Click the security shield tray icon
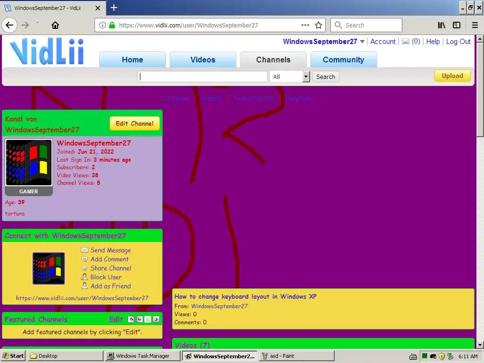Screen dimensions: 484x363 pos(442,356)
